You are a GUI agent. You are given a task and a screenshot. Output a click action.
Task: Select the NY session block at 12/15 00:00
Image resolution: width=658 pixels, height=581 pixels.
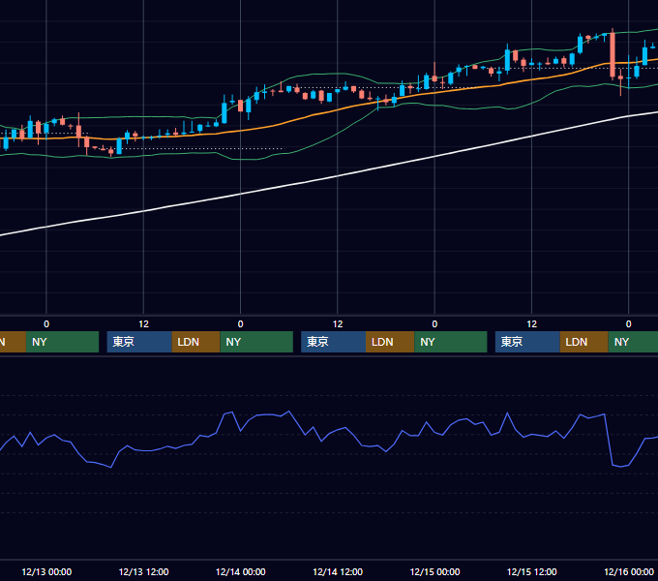pyautogui.click(x=451, y=342)
